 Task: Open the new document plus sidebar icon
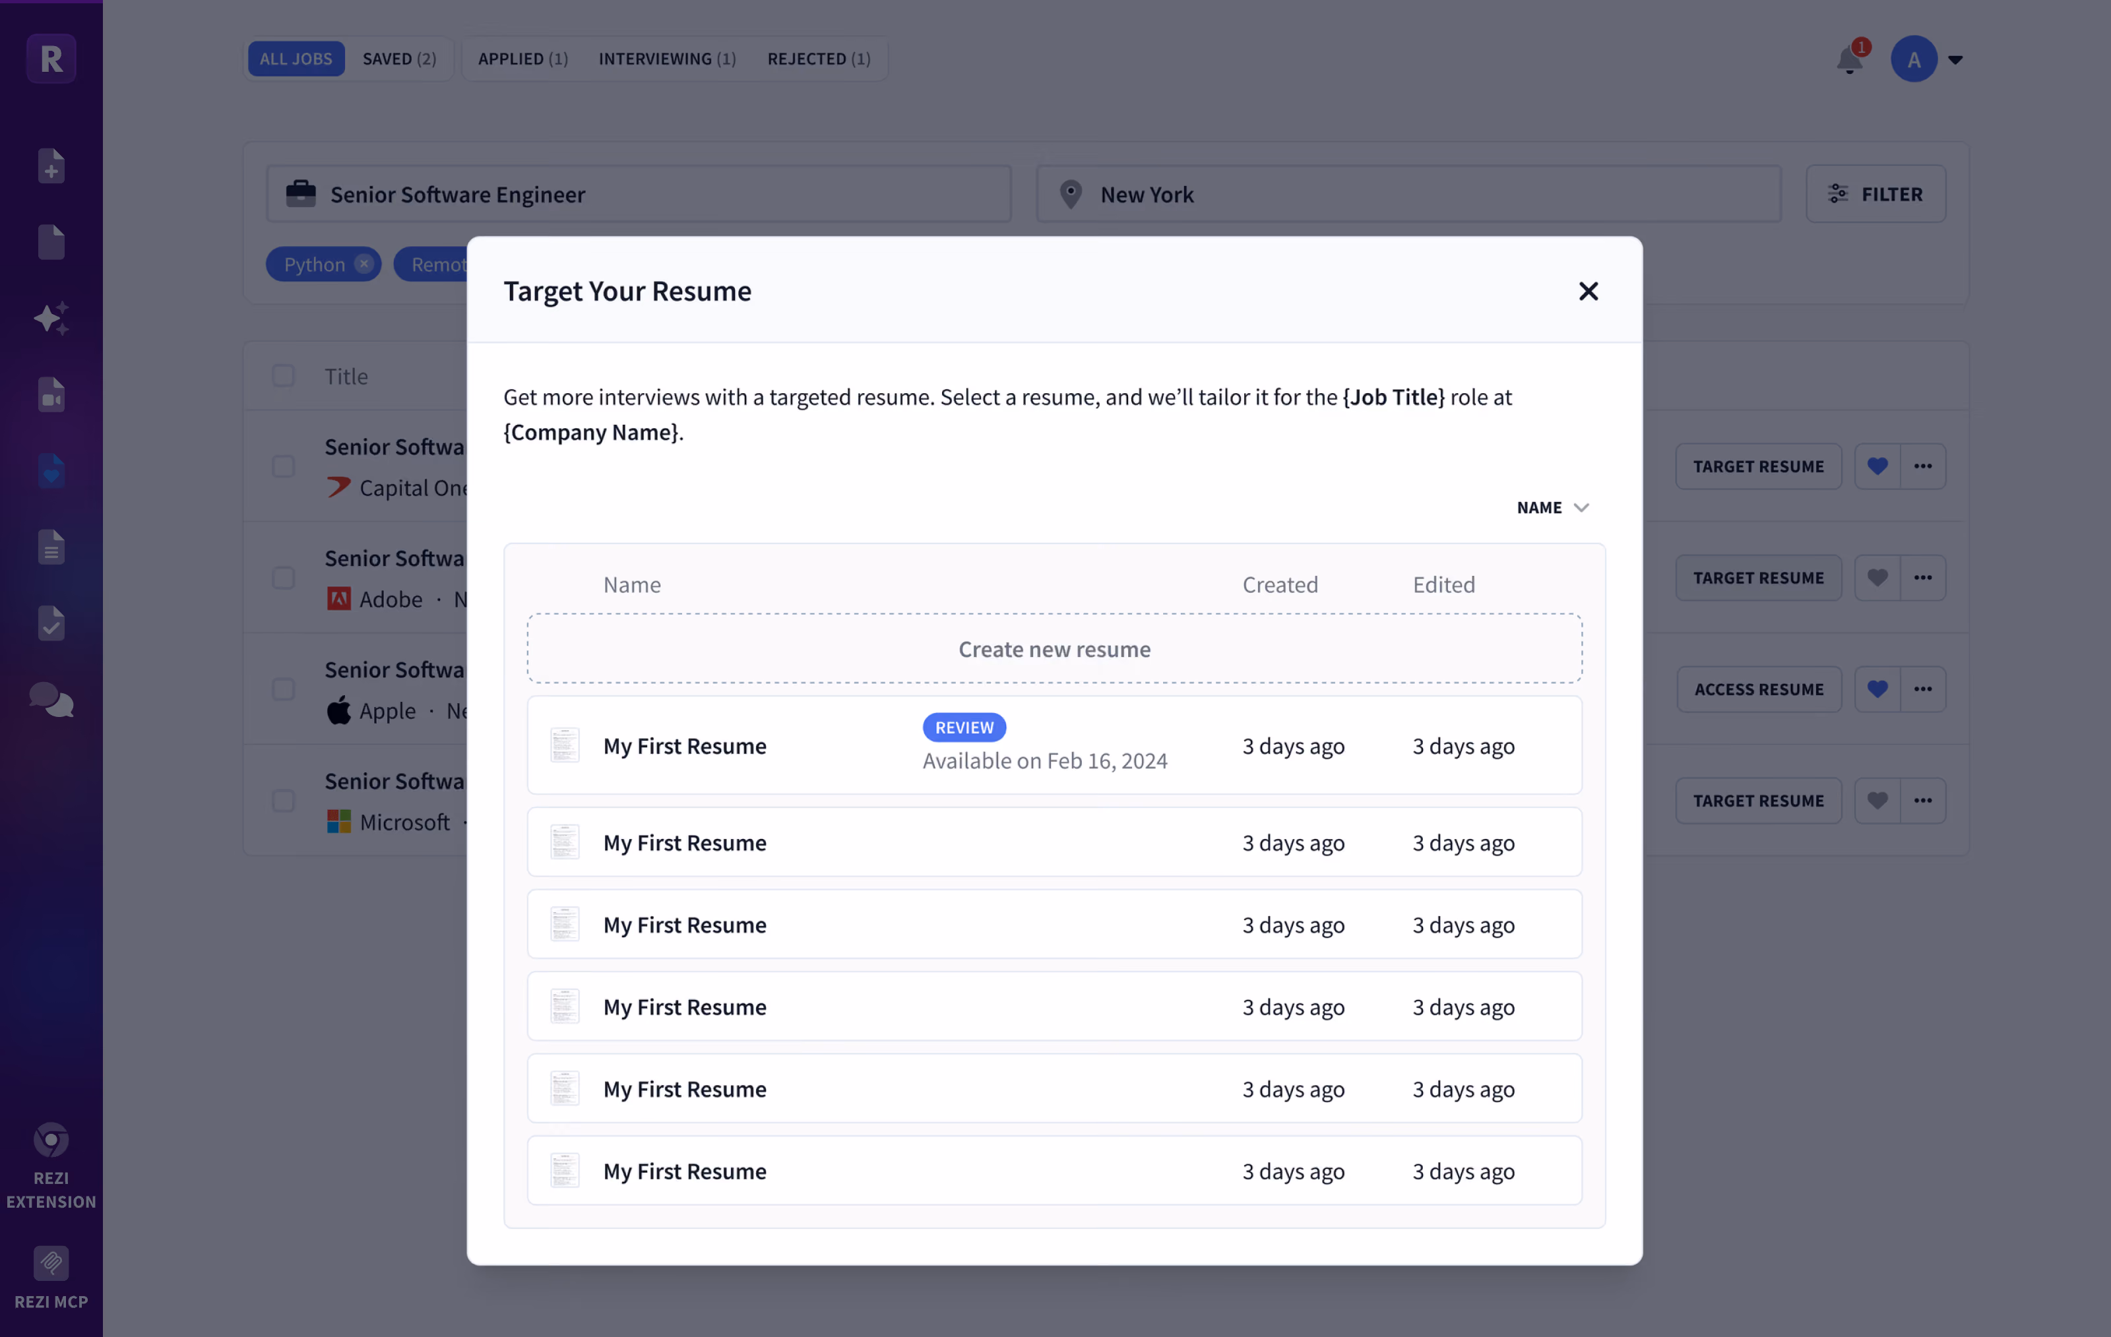pyautogui.click(x=51, y=166)
